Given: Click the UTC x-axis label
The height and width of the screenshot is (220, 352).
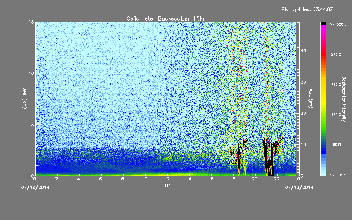Looking at the screenshot, I should click(167, 185).
